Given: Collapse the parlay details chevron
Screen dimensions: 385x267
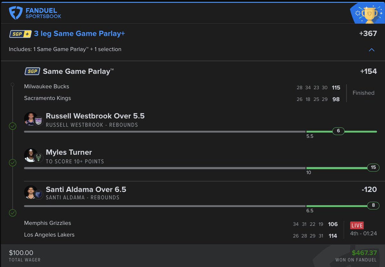Looking at the screenshot, I should tap(372, 50).
